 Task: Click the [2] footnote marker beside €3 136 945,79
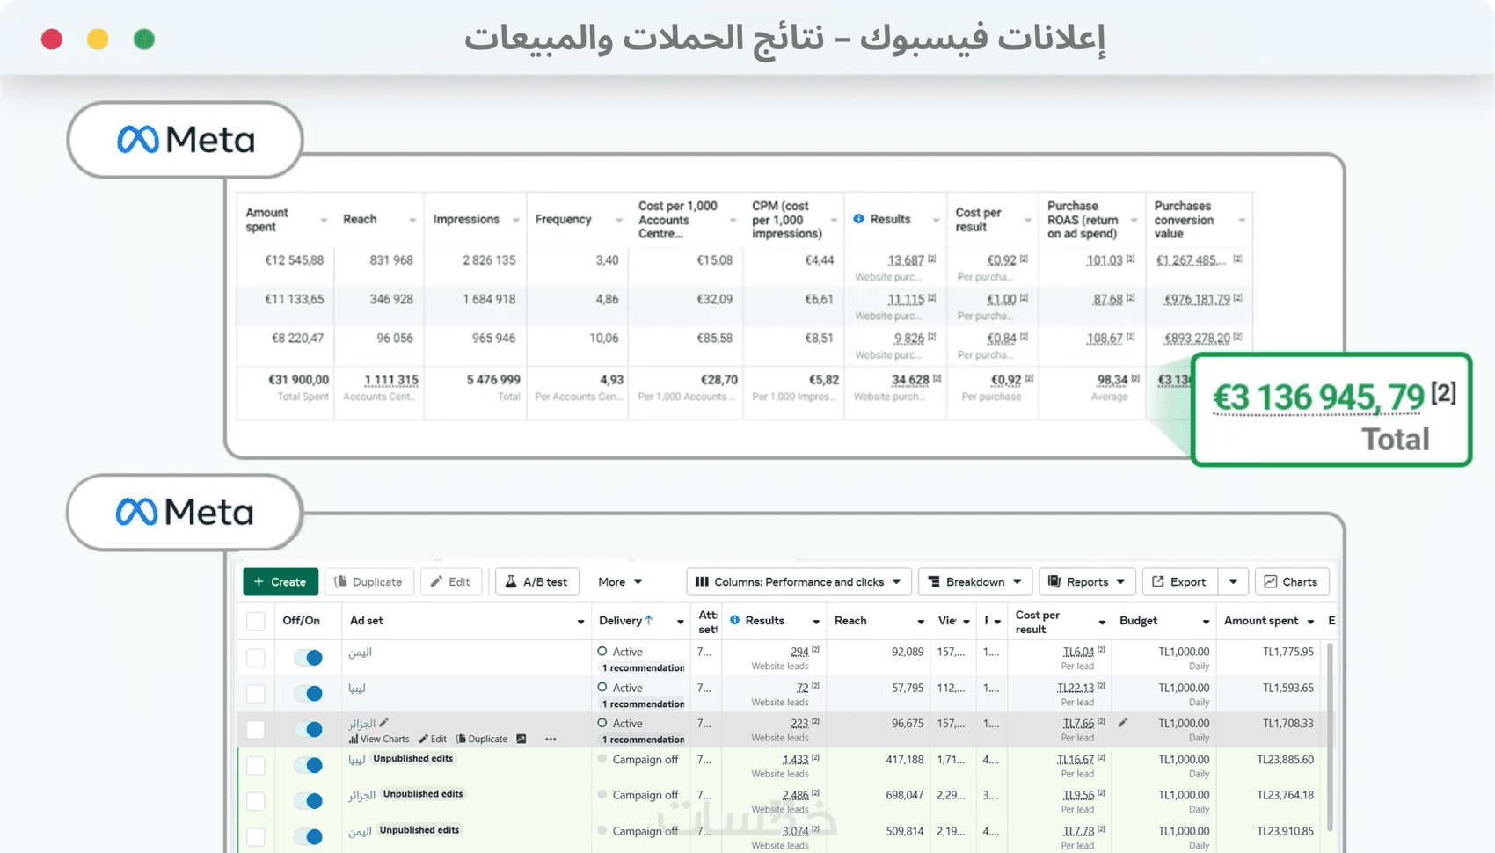point(1443,392)
